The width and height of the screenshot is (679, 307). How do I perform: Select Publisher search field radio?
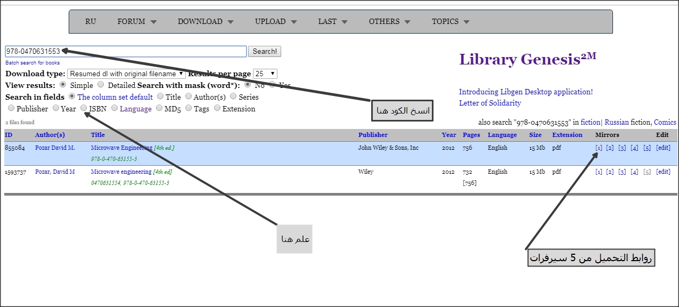(x=11, y=108)
